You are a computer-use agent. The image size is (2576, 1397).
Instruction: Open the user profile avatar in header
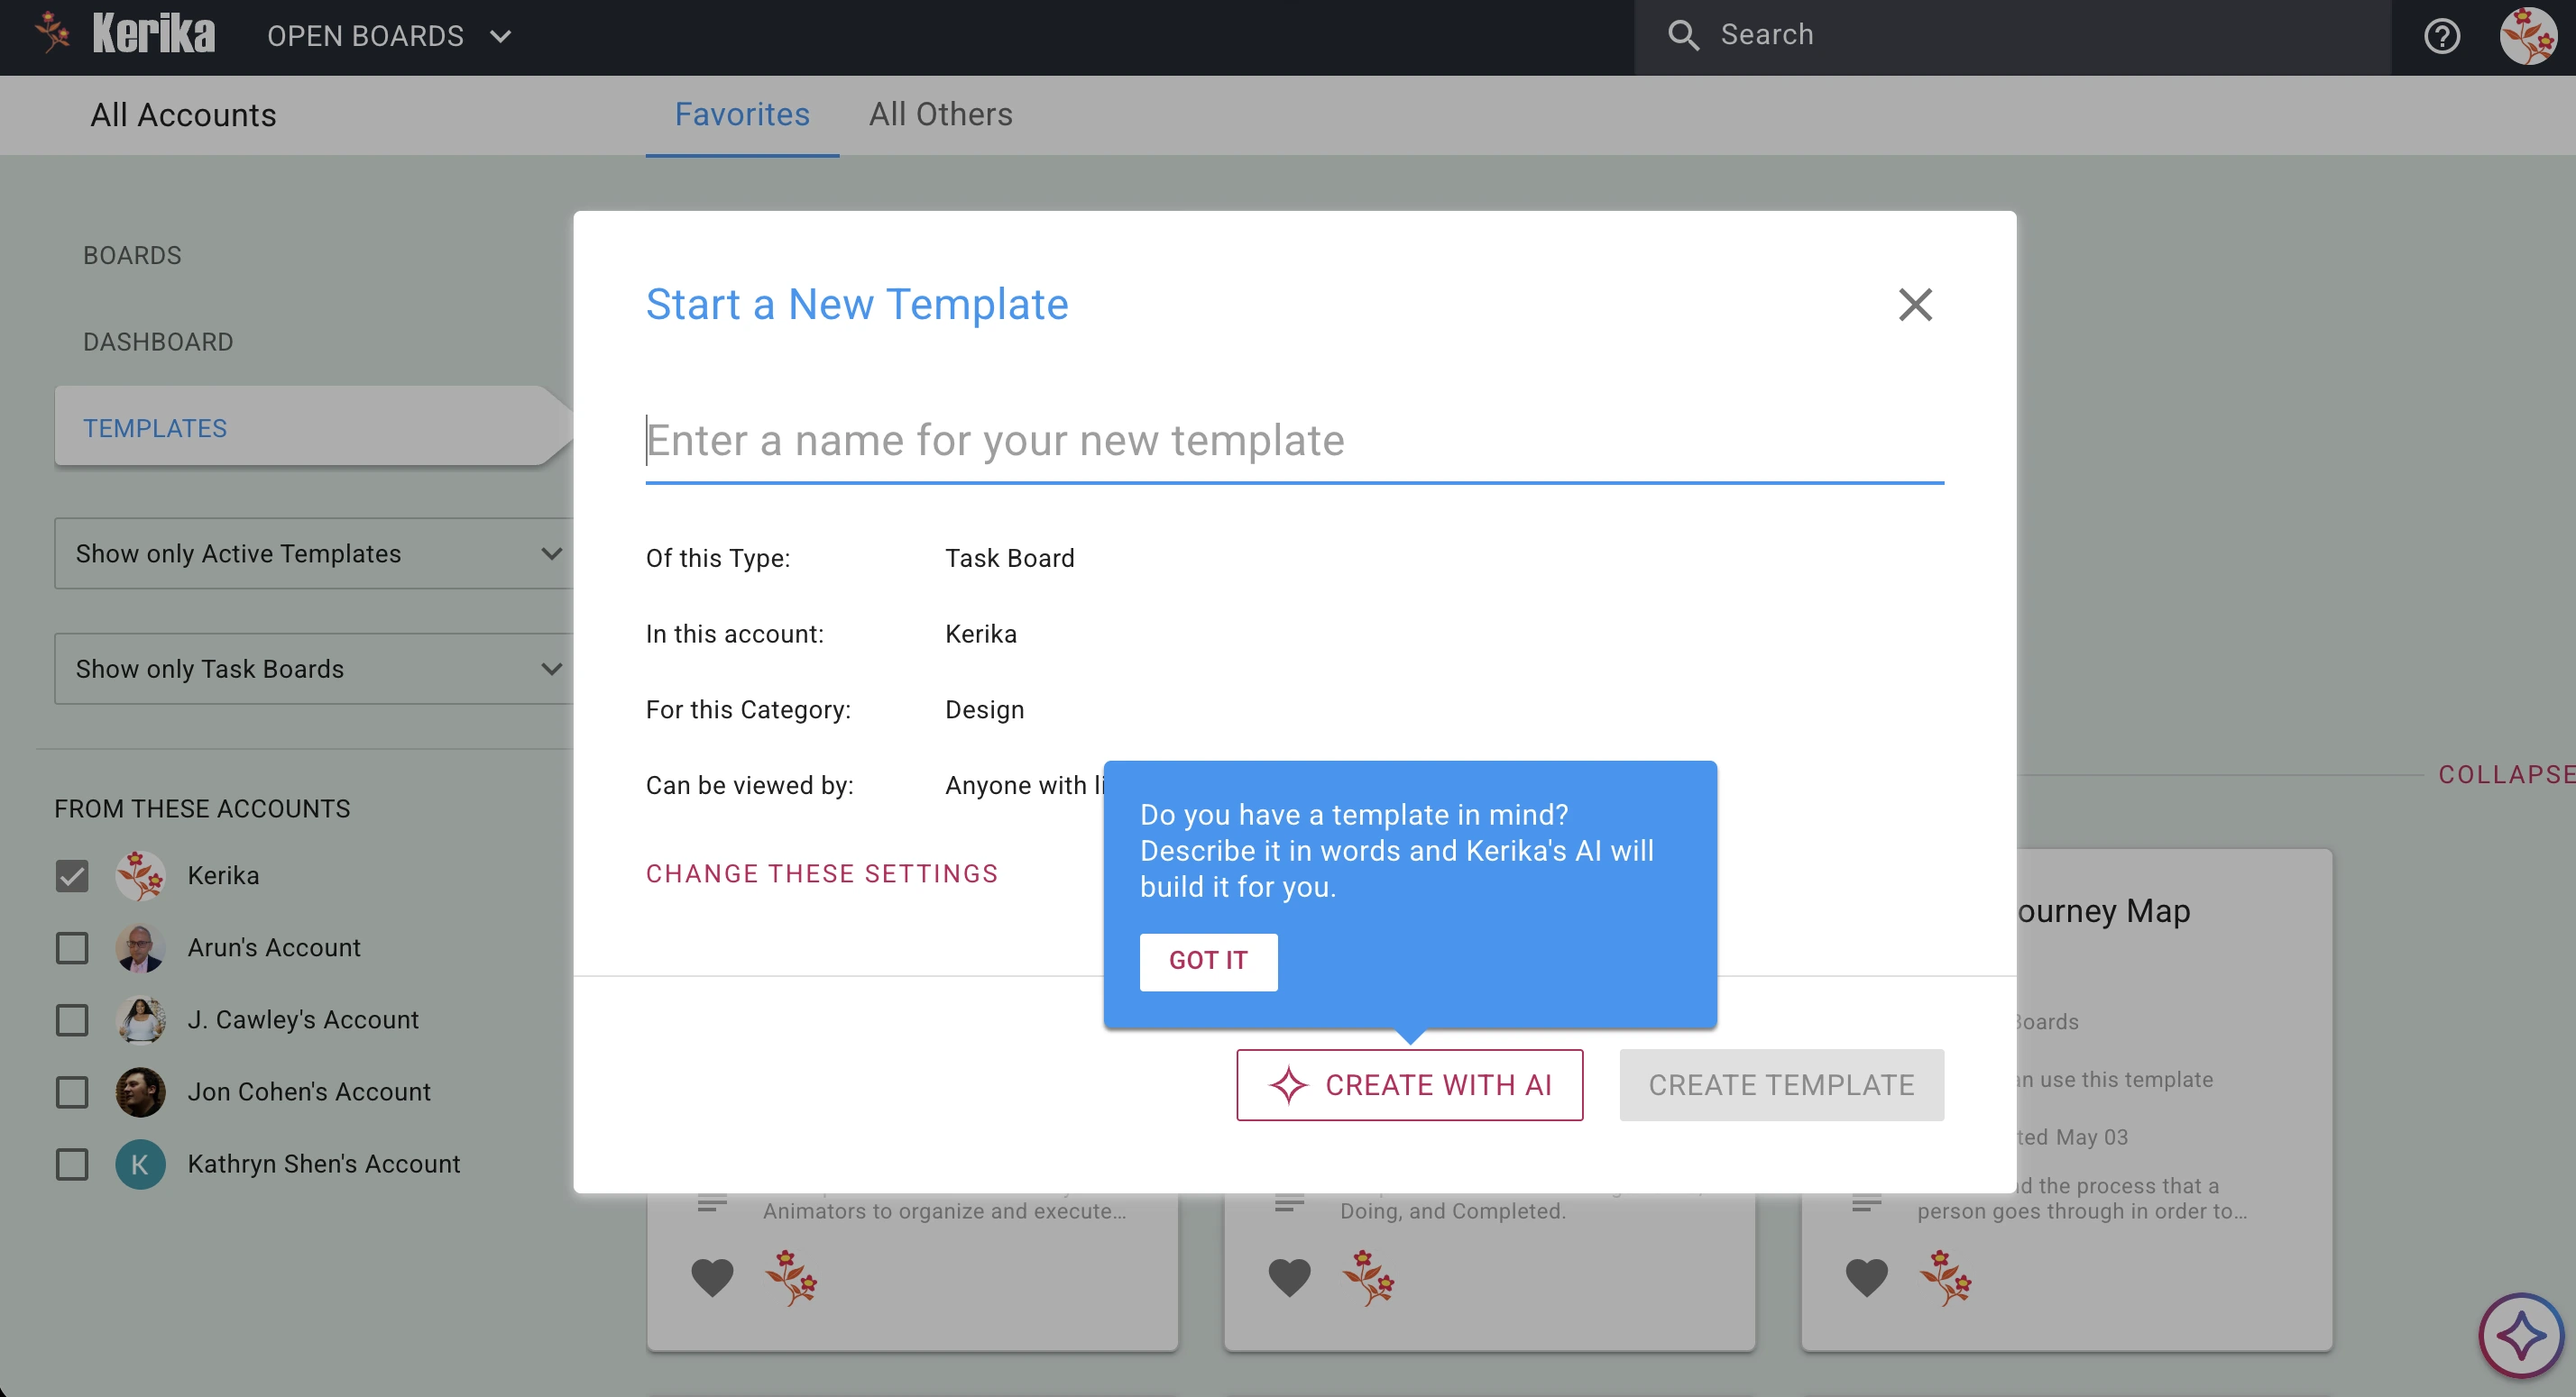(2527, 36)
